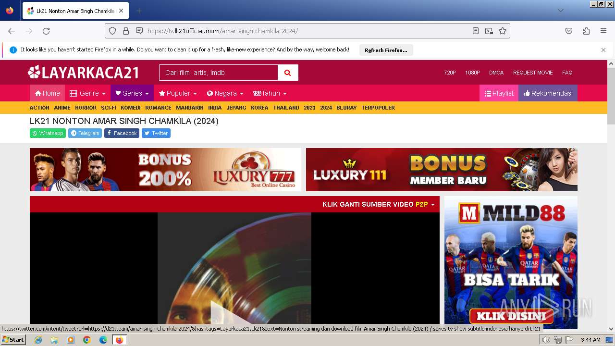Launch media player from the taskbar
Image resolution: width=615 pixels, height=346 pixels.
coord(71,340)
